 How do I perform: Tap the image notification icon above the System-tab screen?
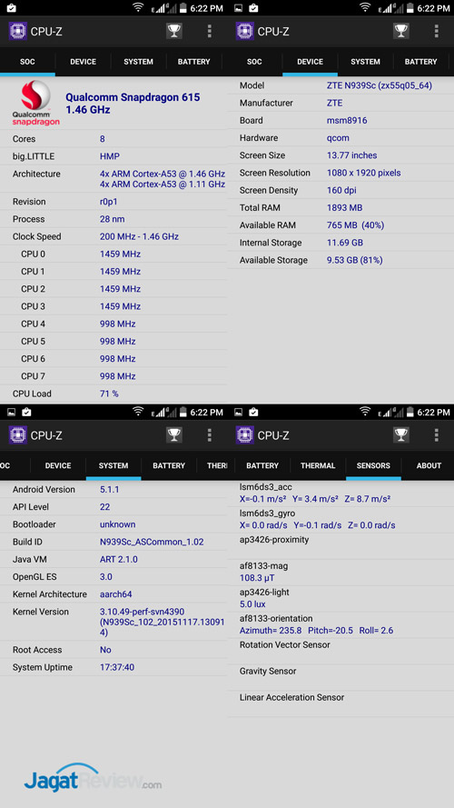pyautogui.click(x=11, y=413)
